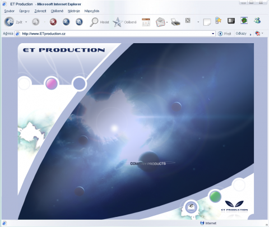Open the History calendar icon
Screen dimensions: 269x227
146,22
